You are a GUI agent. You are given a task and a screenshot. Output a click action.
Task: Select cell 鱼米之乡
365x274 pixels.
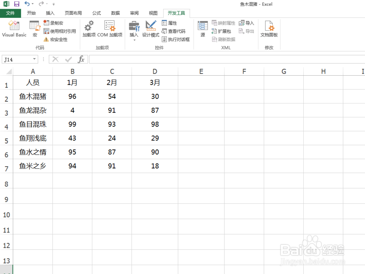click(x=33, y=166)
